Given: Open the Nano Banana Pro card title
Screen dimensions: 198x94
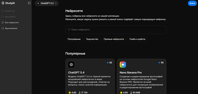Looking at the screenshot, I should (x=131, y=73).
